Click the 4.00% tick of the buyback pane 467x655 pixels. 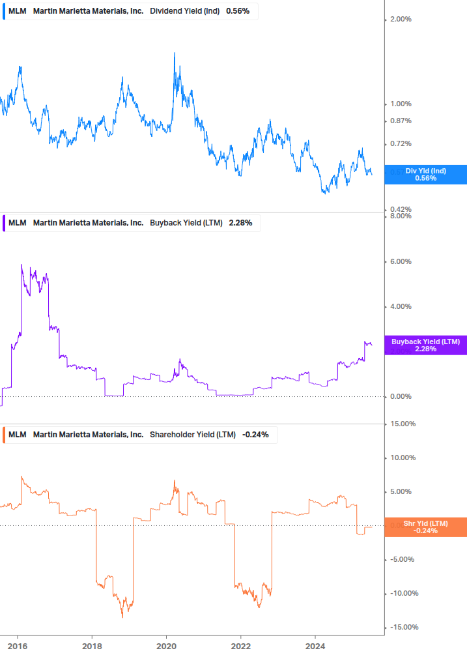(x=401, y=306)
